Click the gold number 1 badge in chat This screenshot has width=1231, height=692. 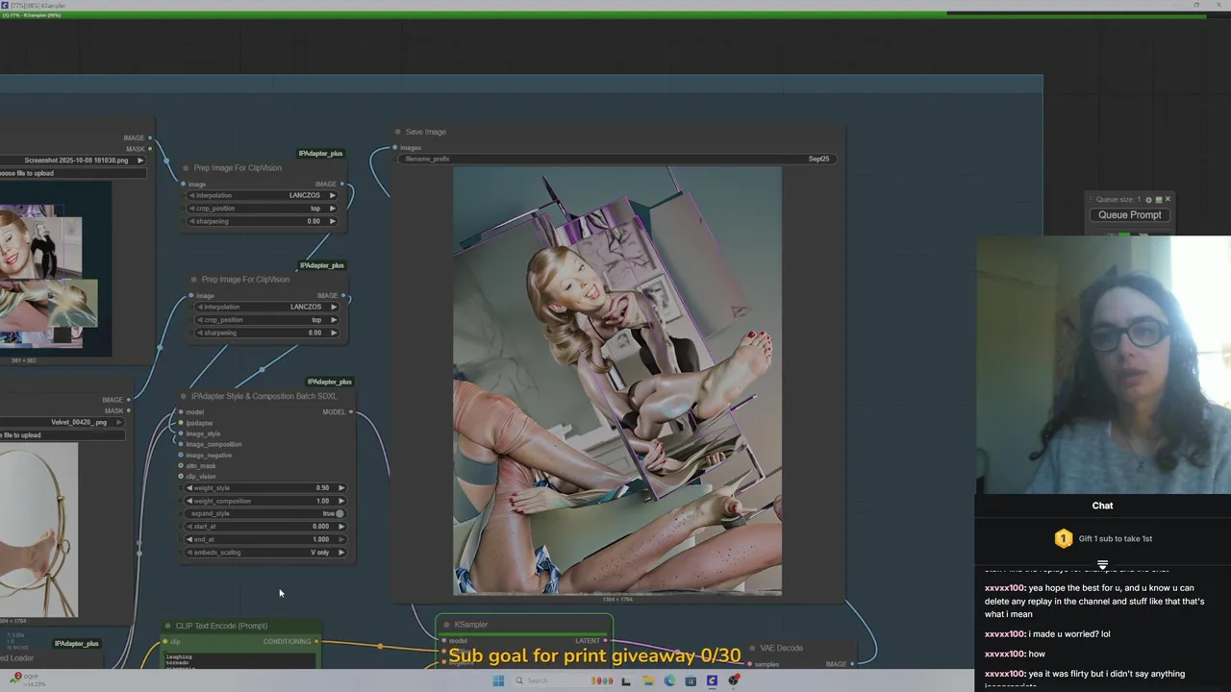coord(1063,539)
